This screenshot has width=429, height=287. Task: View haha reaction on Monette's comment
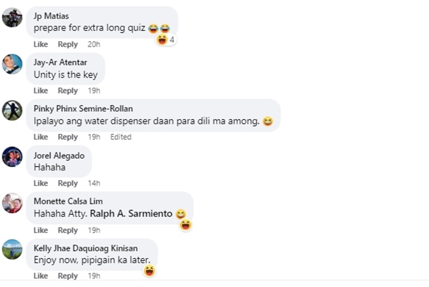click(185, 225)
